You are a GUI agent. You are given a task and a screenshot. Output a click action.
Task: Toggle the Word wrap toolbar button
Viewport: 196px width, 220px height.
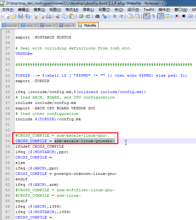click(147, 16)
